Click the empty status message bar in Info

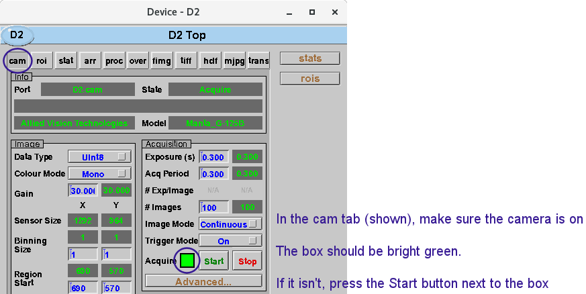coord(138,106)
